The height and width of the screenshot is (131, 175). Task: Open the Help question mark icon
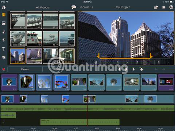click(x=171, y=7)
